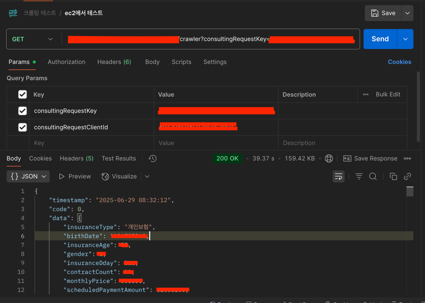Switch to the request Body tab
Image resolution: width=425 pixels, height=303 pixels.
tap(152, 62)
